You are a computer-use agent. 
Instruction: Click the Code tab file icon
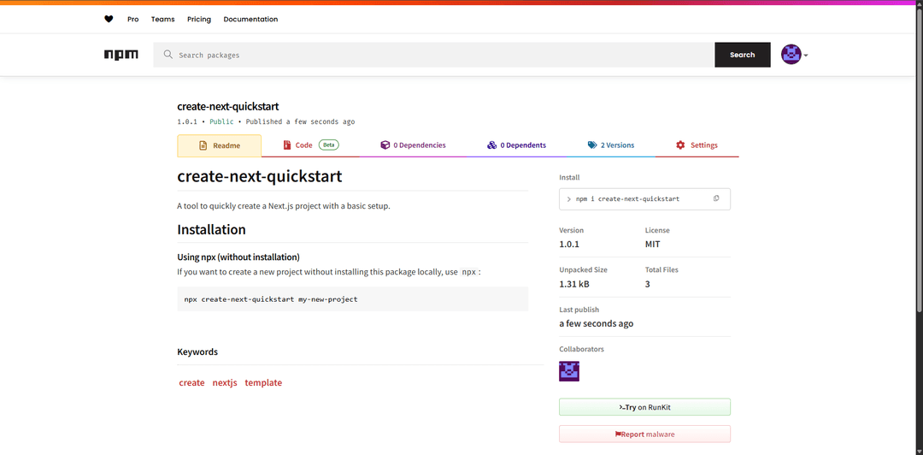coord(287,145)
